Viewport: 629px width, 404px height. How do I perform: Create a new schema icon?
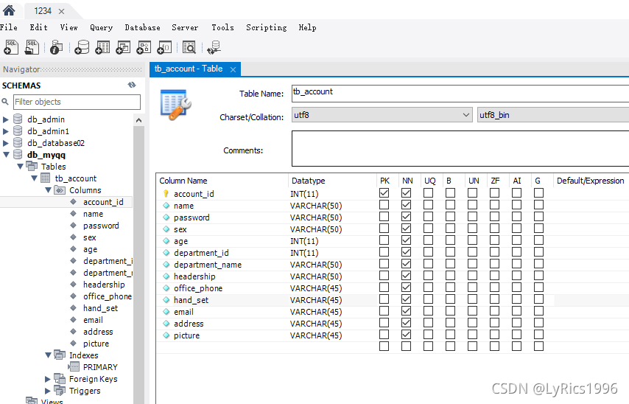82,47
